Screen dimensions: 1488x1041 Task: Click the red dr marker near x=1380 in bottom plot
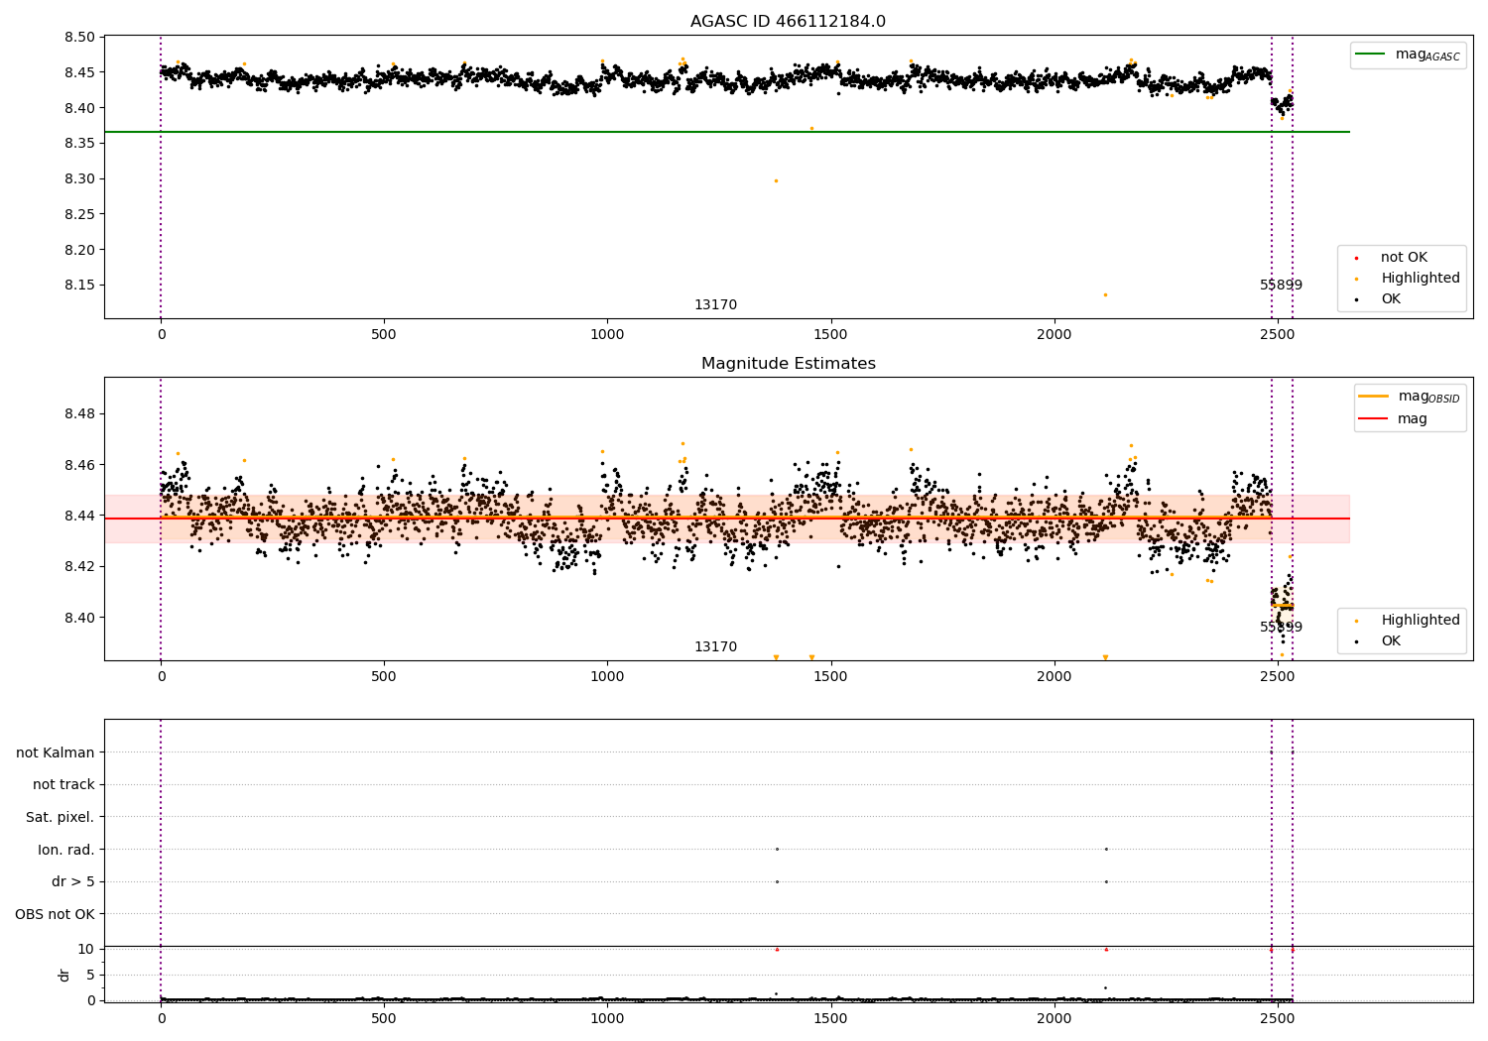[777, 950]
